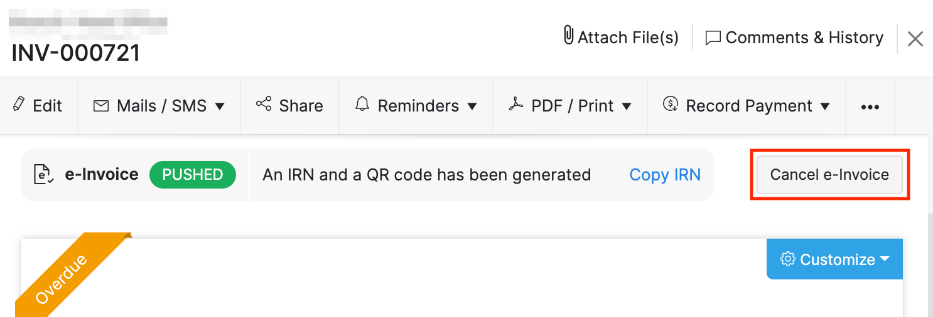Open the more options ellipsis menu
933x317 pixels.
pyautogui.click(x=870, y=107)
